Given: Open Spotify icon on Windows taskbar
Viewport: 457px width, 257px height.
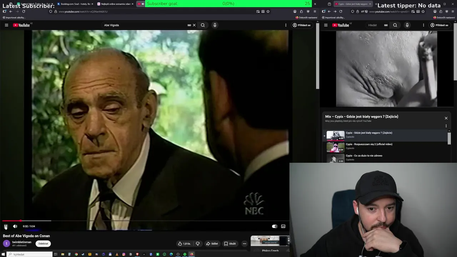Looking at the screenshot, I should tap(185, 254).
